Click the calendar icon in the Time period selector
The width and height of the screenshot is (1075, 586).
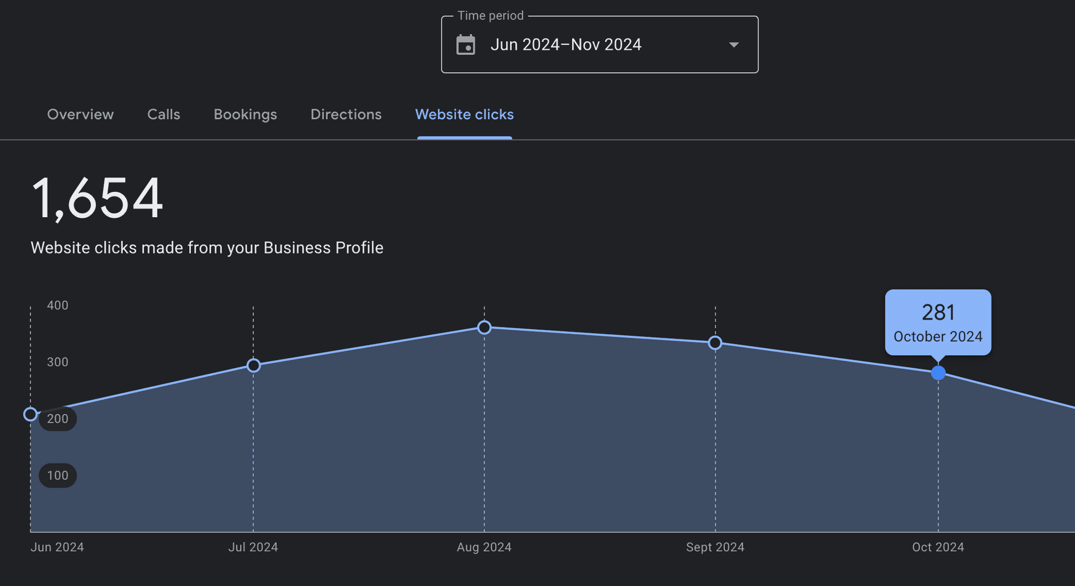click(467, 44)
